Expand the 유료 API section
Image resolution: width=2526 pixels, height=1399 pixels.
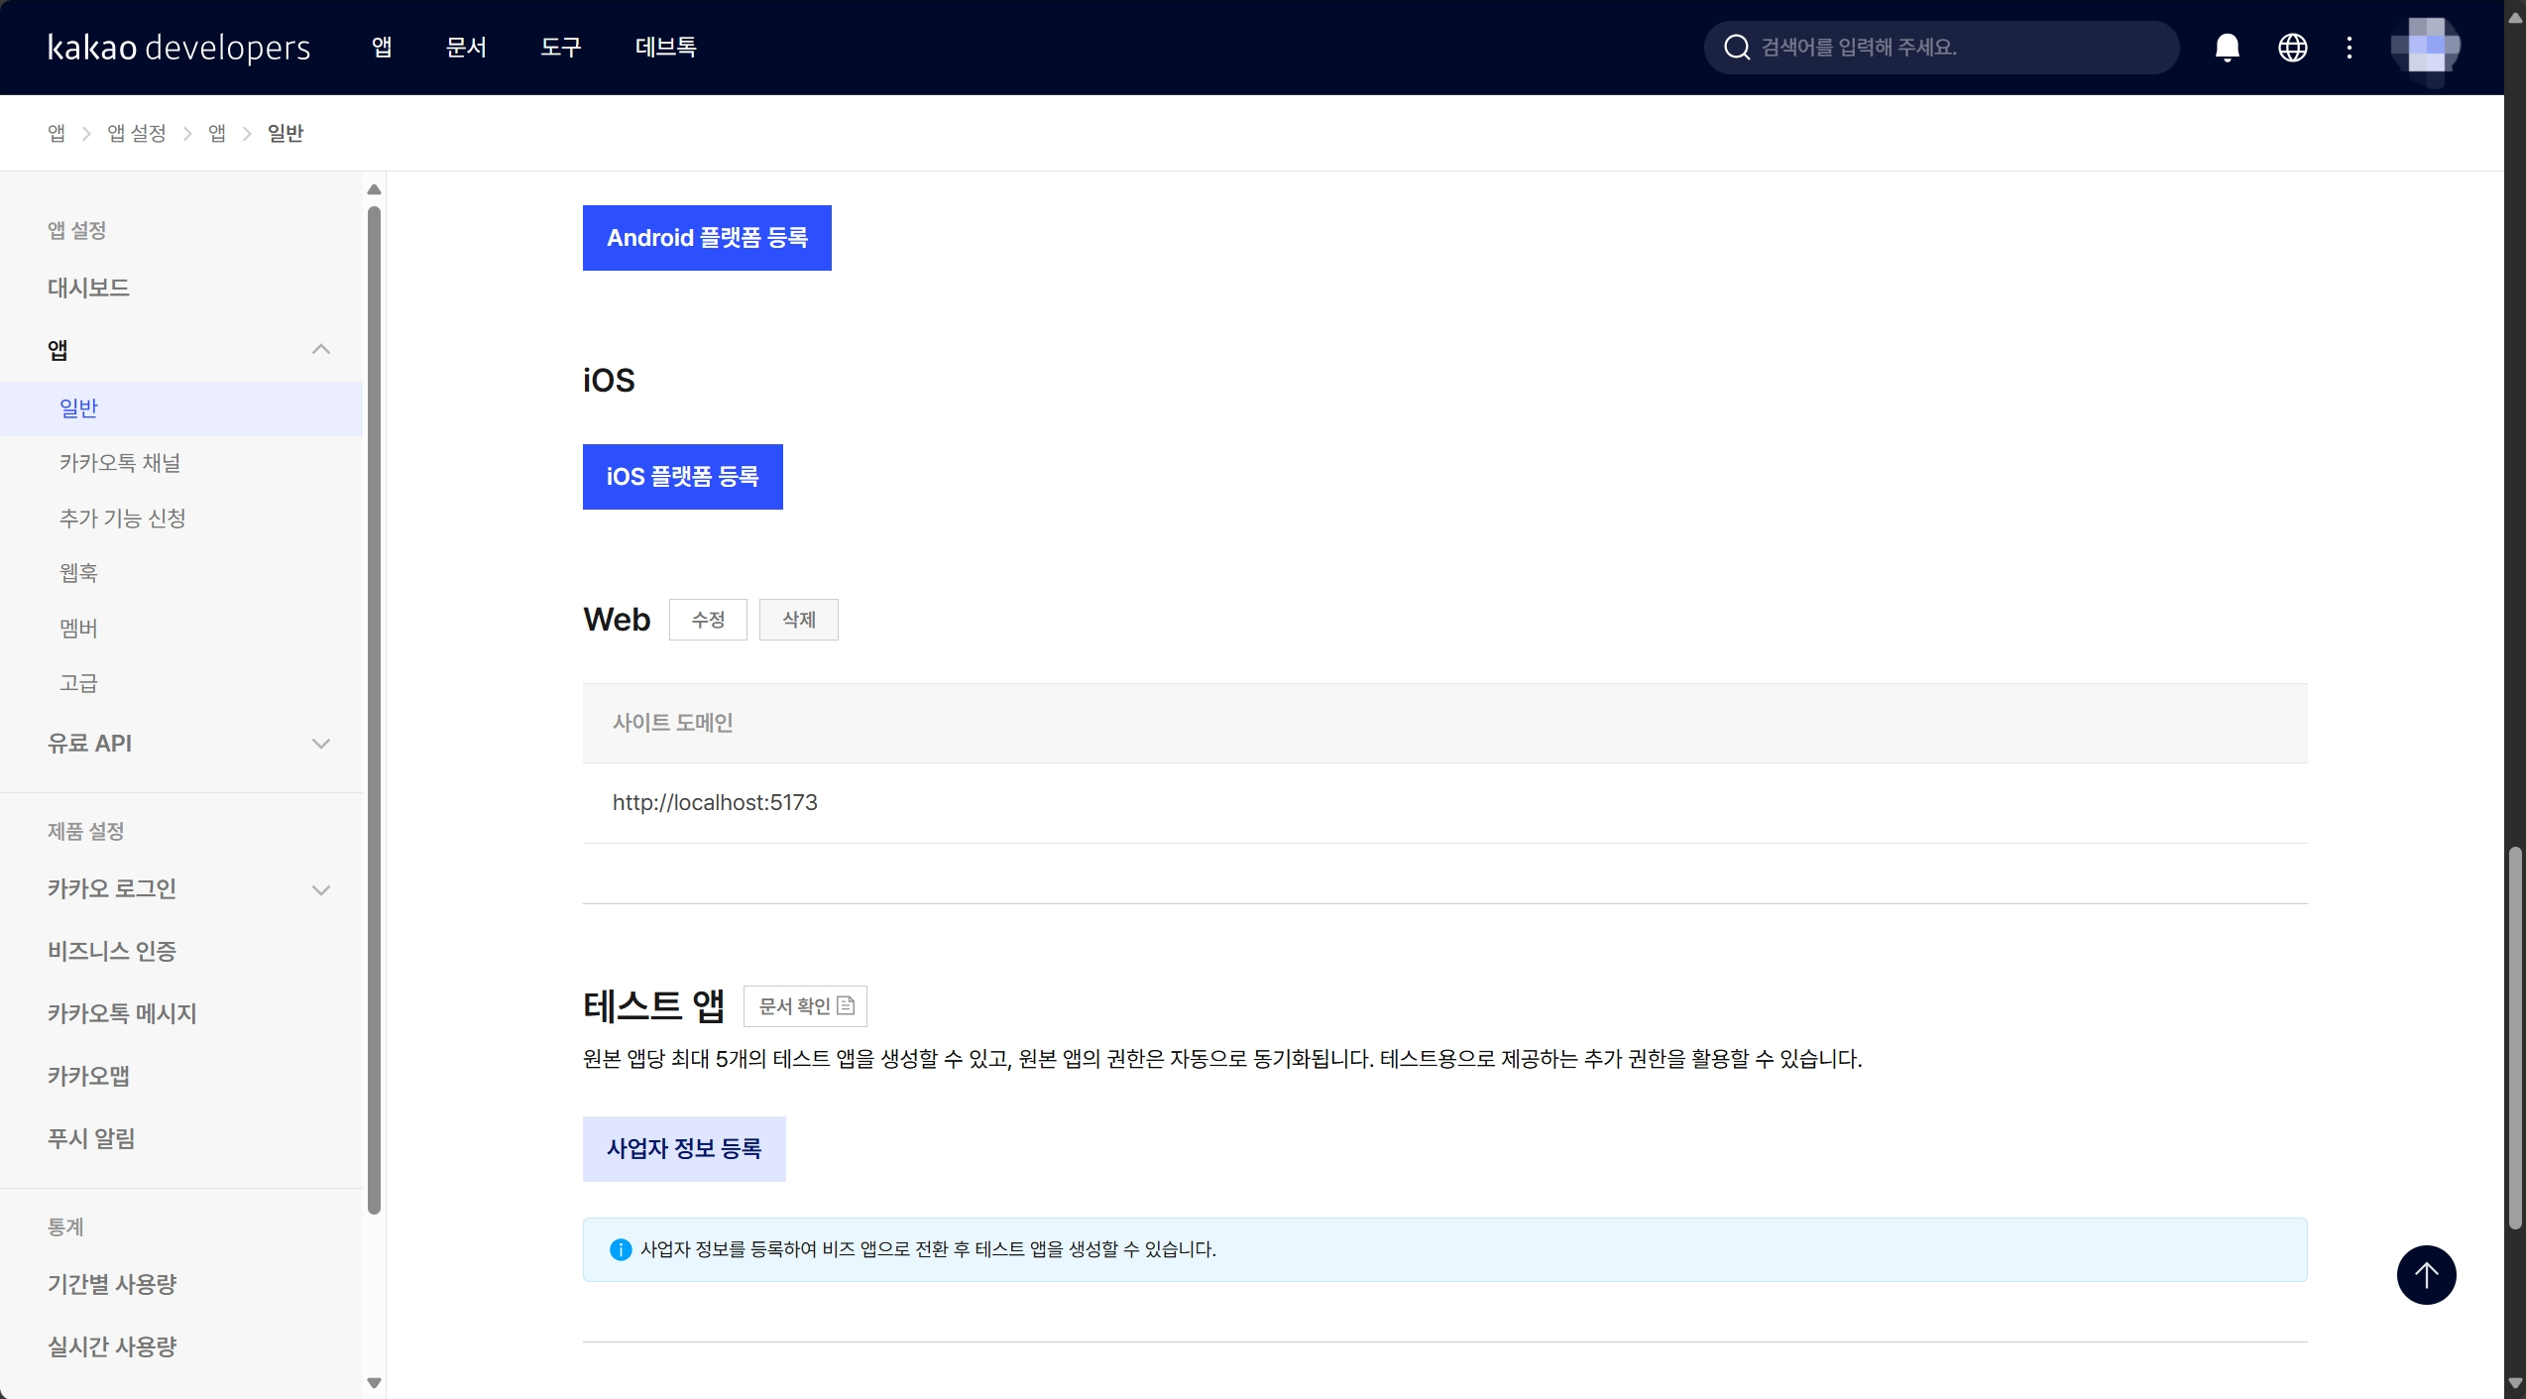(320, 743)
